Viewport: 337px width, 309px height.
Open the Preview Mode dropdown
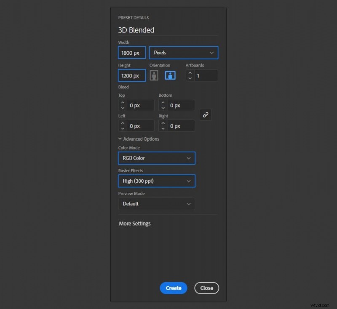(156, 204)
